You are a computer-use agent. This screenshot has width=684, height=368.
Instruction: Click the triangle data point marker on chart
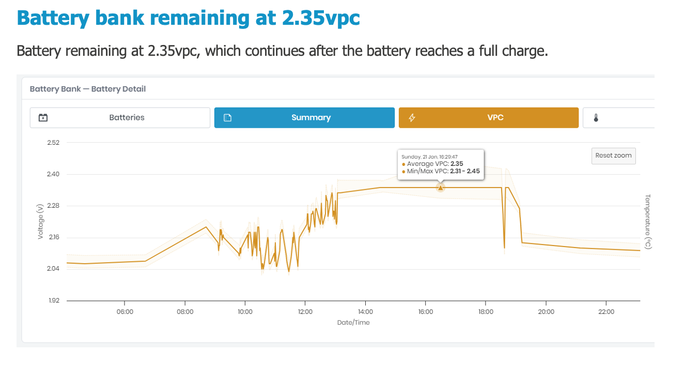click(440, 188)
